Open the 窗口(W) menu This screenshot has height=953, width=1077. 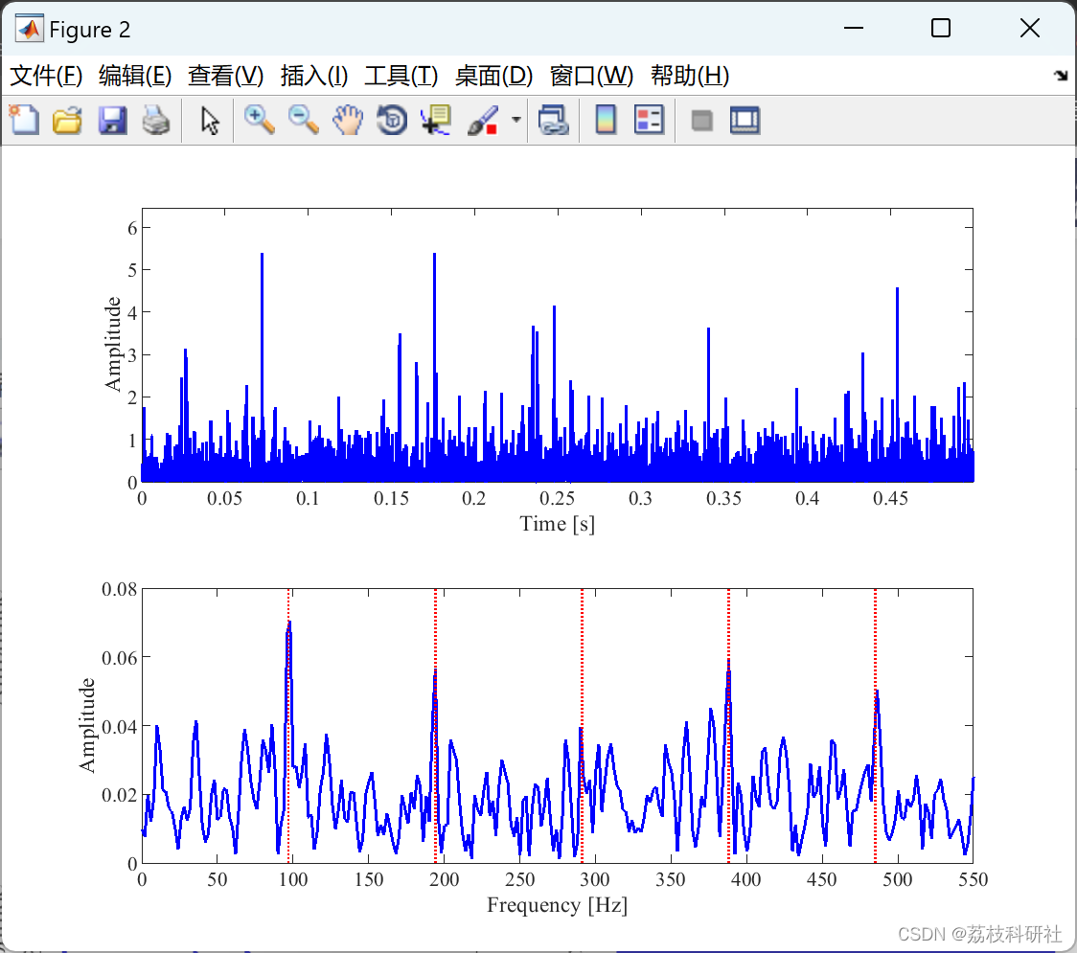pos(591,76)
